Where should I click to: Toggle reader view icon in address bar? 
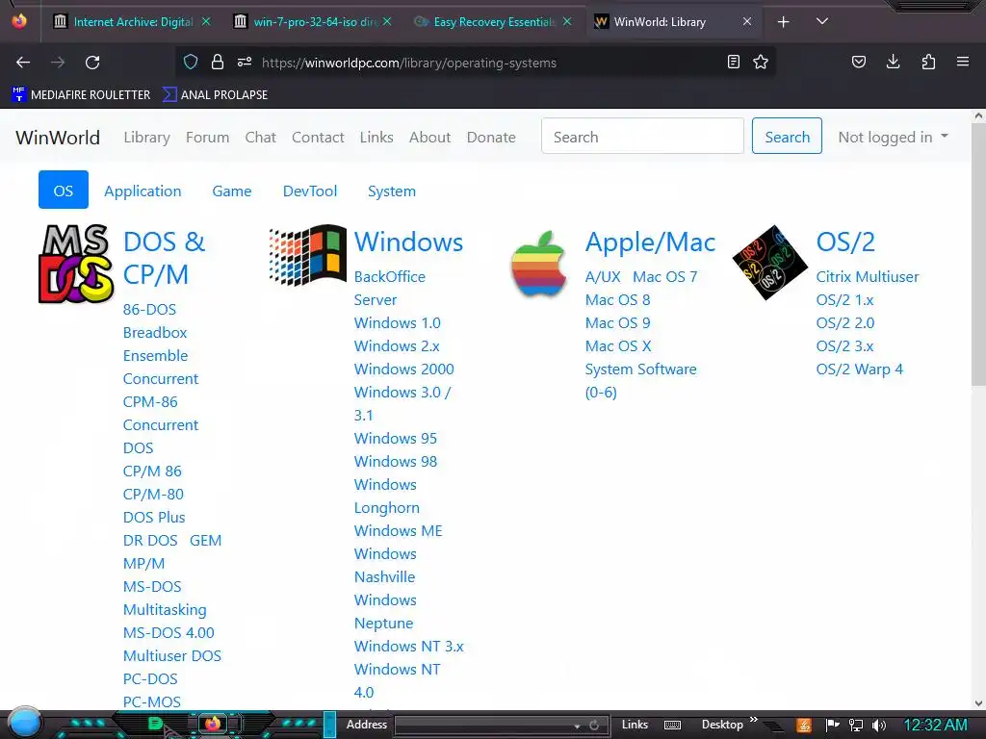pos(733,62)
